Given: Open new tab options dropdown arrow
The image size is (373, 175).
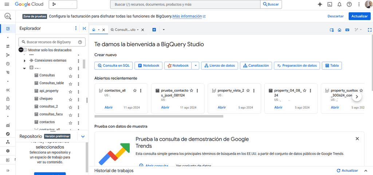Looking at the screenshot, I should 164,30.
